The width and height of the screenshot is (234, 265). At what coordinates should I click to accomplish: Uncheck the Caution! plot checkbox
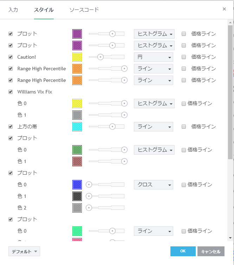11,57
